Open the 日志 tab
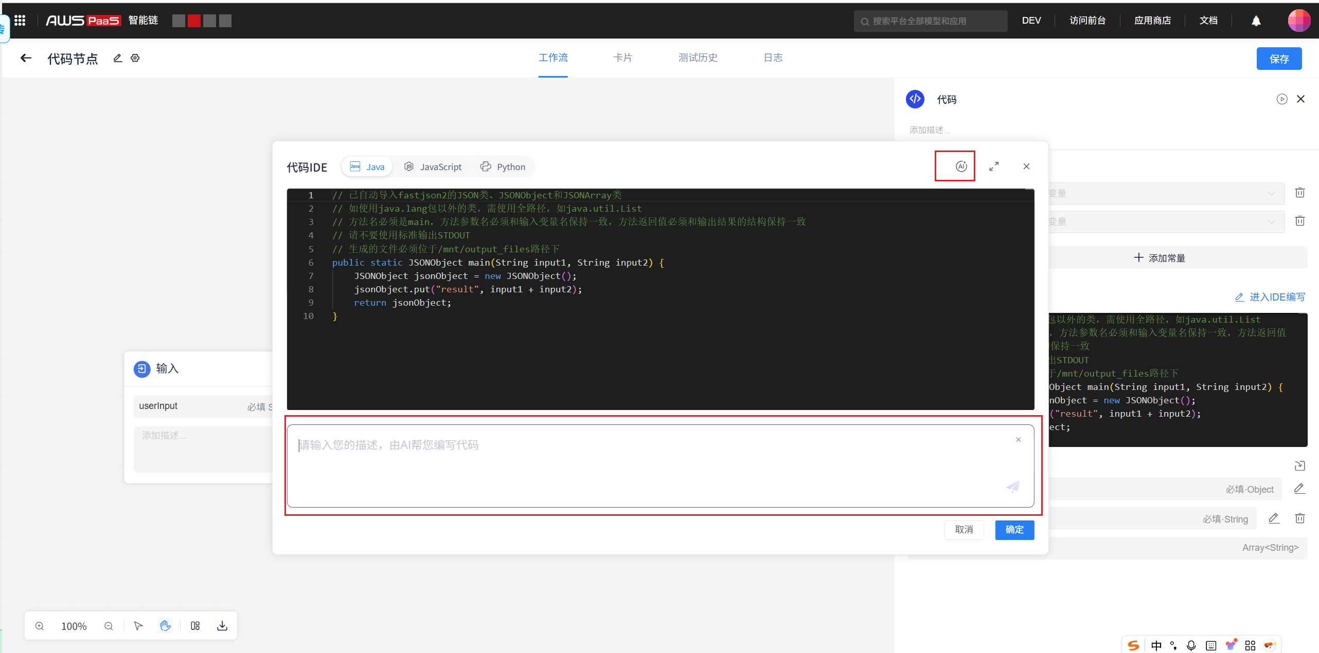This screenshot has width=1319, height=653. tap(773, 58)
